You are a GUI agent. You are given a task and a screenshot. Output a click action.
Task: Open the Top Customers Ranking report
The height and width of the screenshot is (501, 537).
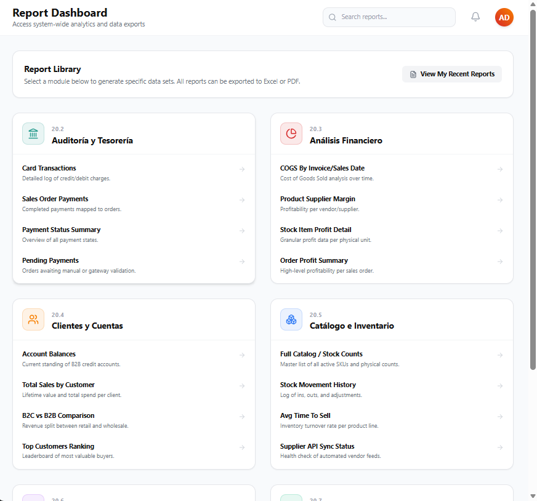coord(134,451)
